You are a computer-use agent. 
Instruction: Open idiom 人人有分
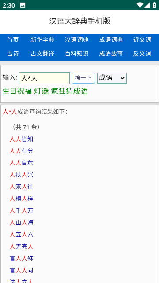22,151
